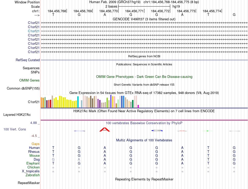Select the Zebrafish species label

33,175
